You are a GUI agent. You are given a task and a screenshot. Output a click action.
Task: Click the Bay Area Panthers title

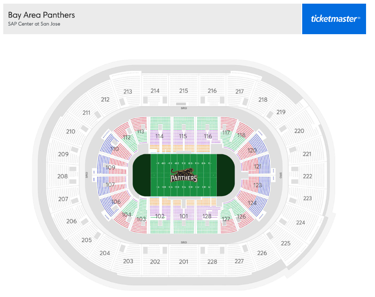click(x=41, y=15)
